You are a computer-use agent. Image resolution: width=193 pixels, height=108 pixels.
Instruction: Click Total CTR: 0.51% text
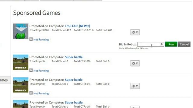(84, 30)
